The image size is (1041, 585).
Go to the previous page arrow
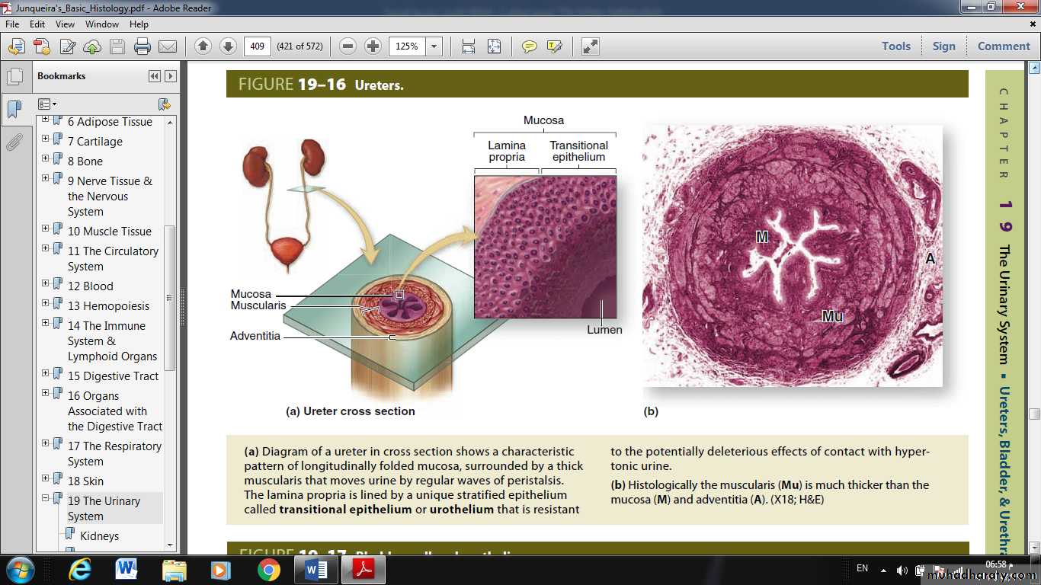coord(203,46)
